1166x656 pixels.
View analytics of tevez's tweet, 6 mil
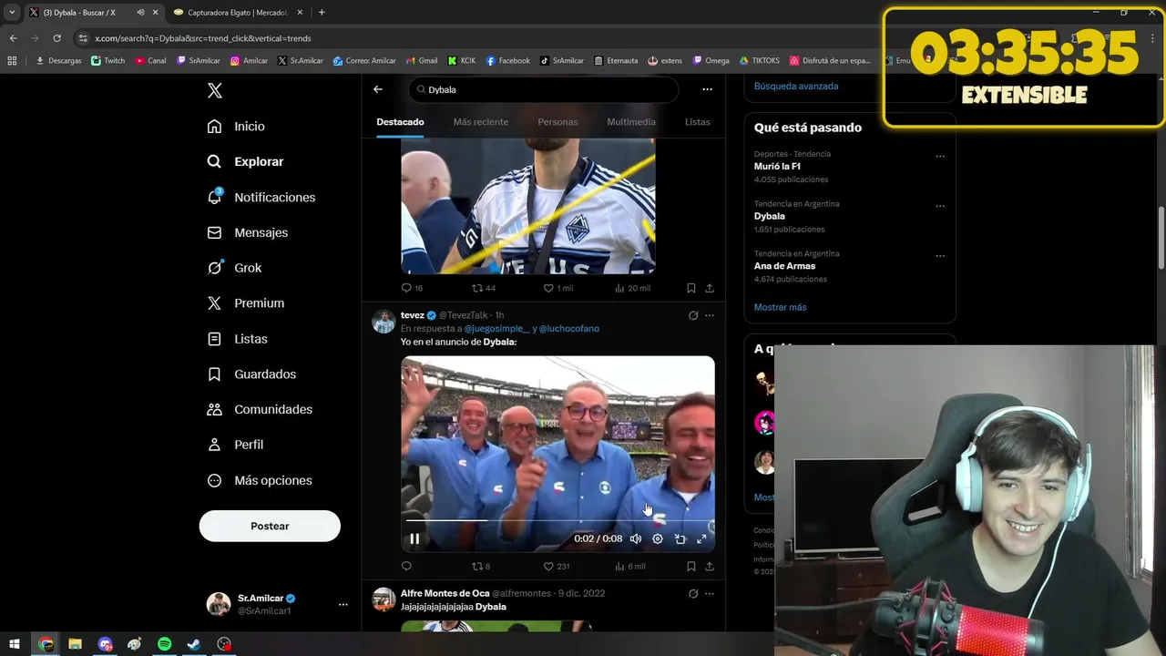point(629,566)
